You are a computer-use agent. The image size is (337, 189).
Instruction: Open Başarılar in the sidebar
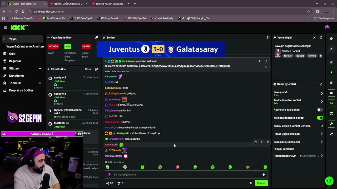click(15, 61)
